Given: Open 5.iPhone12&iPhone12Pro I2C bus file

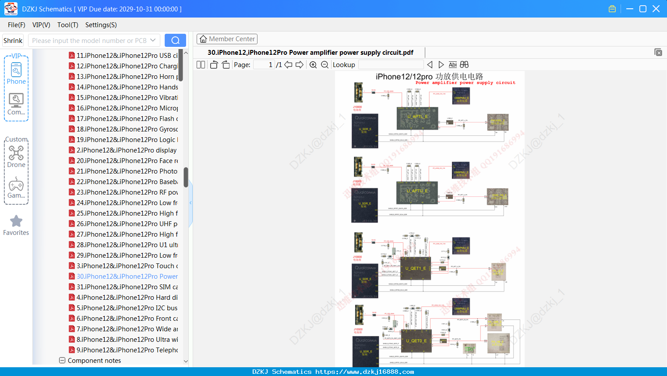Looking at the screenshot, I should point(127,308).
